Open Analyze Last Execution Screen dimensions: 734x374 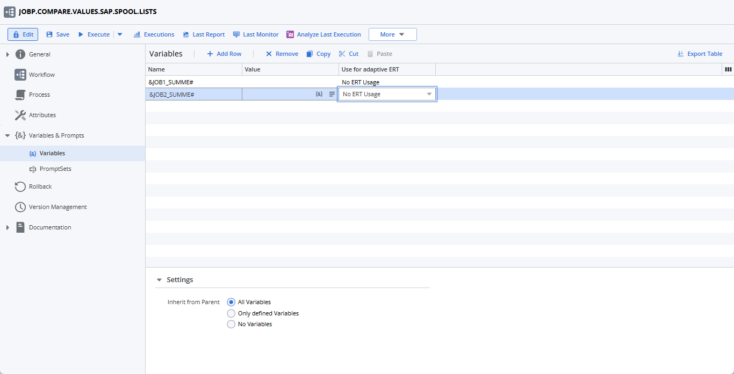pos(323,34)
